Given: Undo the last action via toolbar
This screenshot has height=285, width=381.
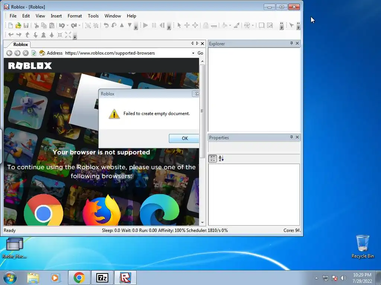Looking at the screenshot, I should point(62,26).
